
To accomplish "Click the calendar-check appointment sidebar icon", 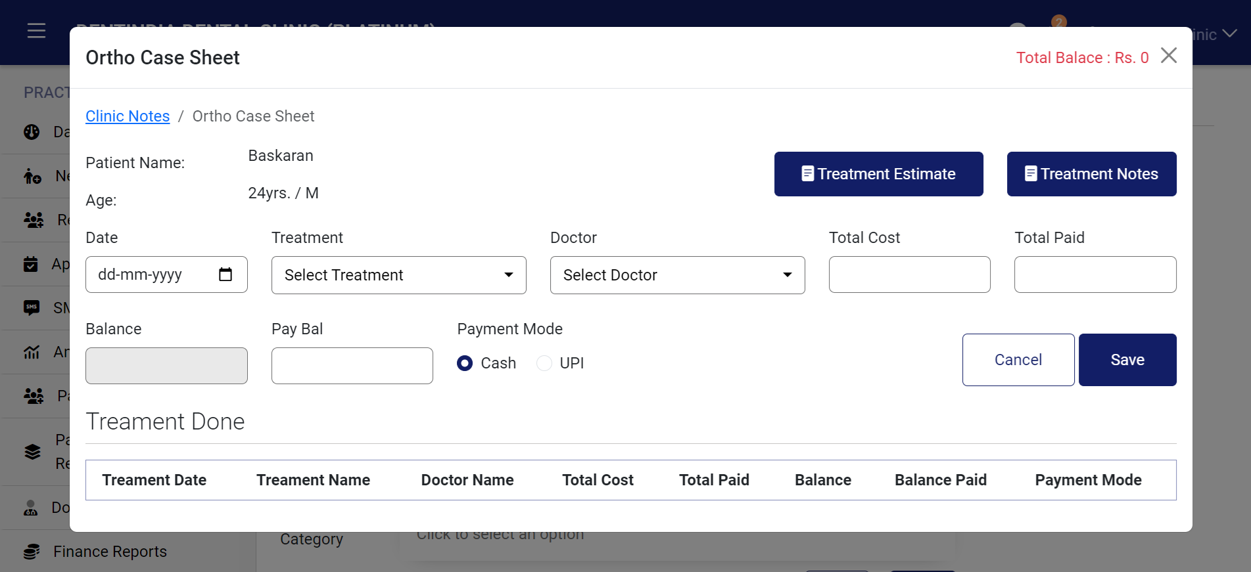I will click(31, 264).
